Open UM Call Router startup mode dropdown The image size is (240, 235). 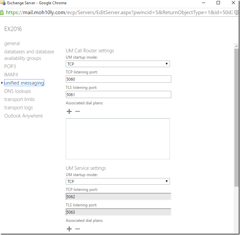coord(118,64)
